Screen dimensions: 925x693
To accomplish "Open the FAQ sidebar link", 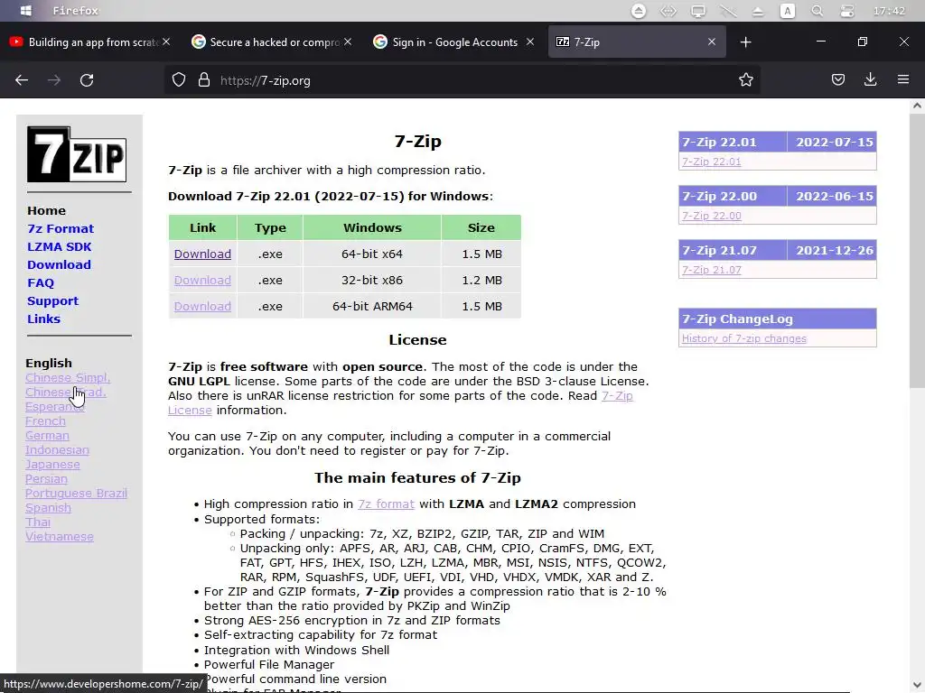I will (x=41, y=282).
